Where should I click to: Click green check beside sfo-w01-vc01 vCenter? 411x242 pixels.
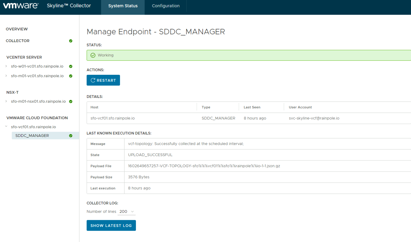pyautogui.click(x=71, y=66)
